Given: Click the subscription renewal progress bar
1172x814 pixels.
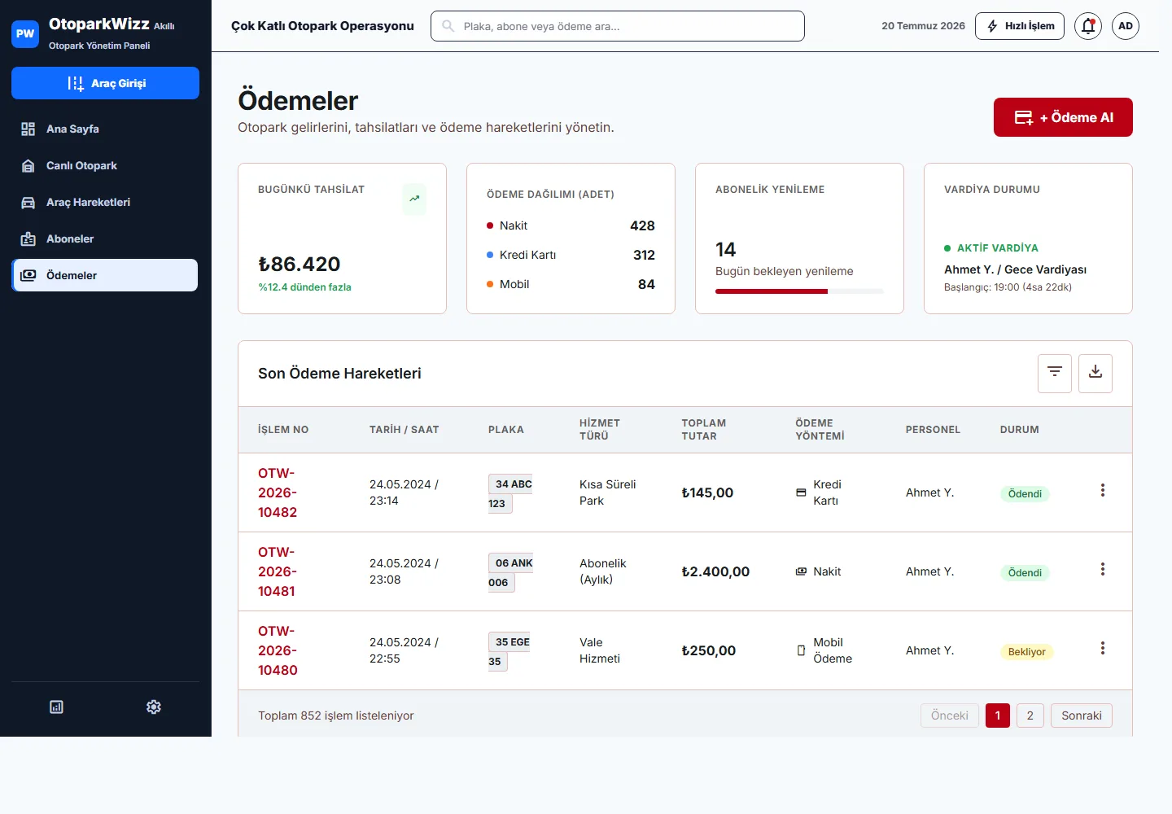Looking at the screenshot, I should point(799,291).
